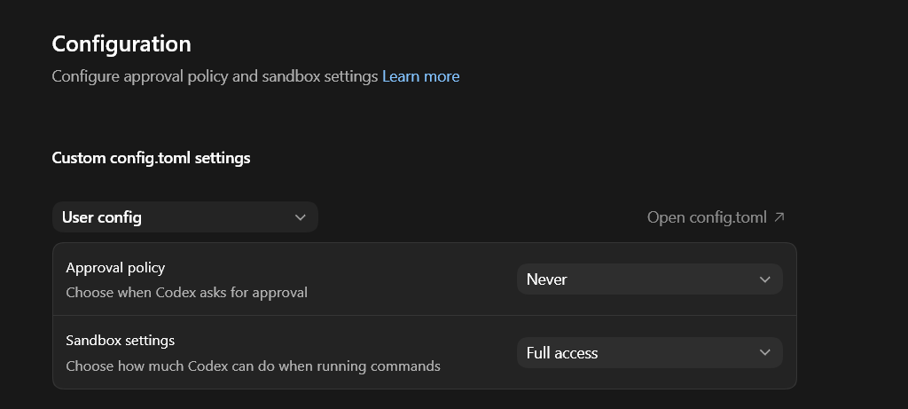Click the external arrow icon beside Open config.toml
Screen dimensions: 908x409
pos(779,217)
